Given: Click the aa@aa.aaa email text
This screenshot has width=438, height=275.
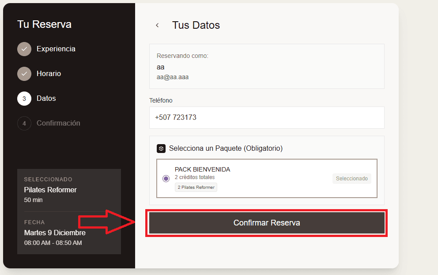Looking at the screenshot, I should pos(173,77).
